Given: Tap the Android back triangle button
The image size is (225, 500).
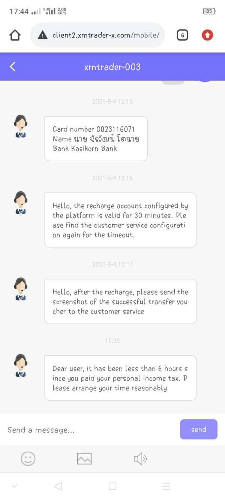Looking at the screenshot, I should pyautogui.click(x=58, y=486).
